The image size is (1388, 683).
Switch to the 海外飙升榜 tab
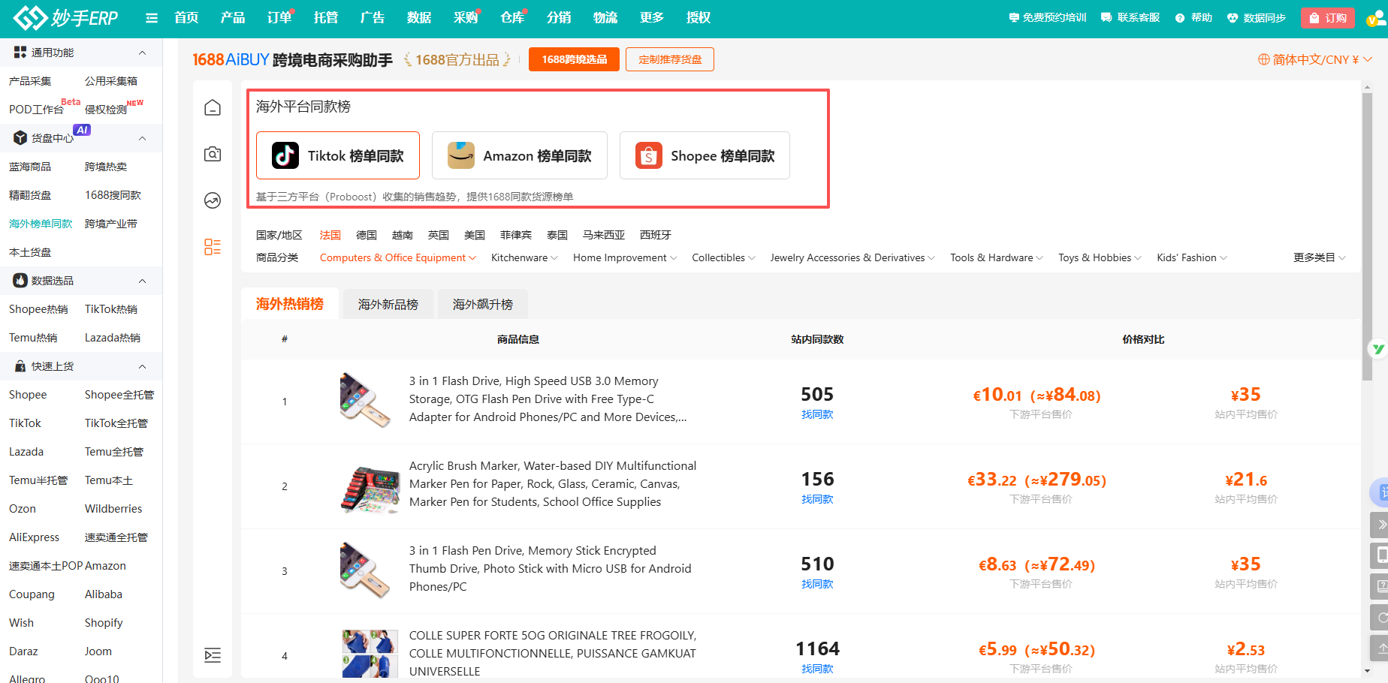(482, 304)
